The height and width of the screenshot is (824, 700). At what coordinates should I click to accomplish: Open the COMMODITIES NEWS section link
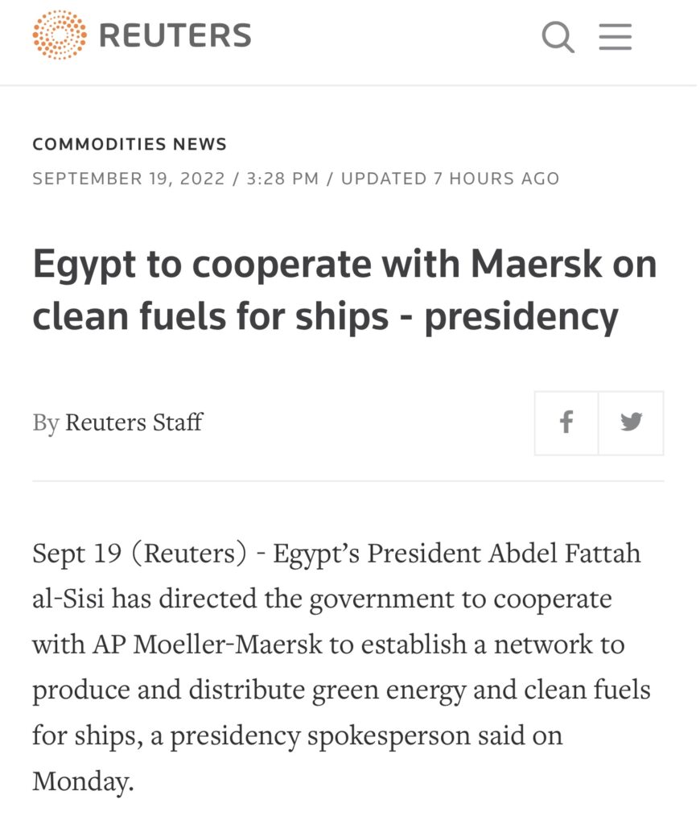(x=130, y=143)
